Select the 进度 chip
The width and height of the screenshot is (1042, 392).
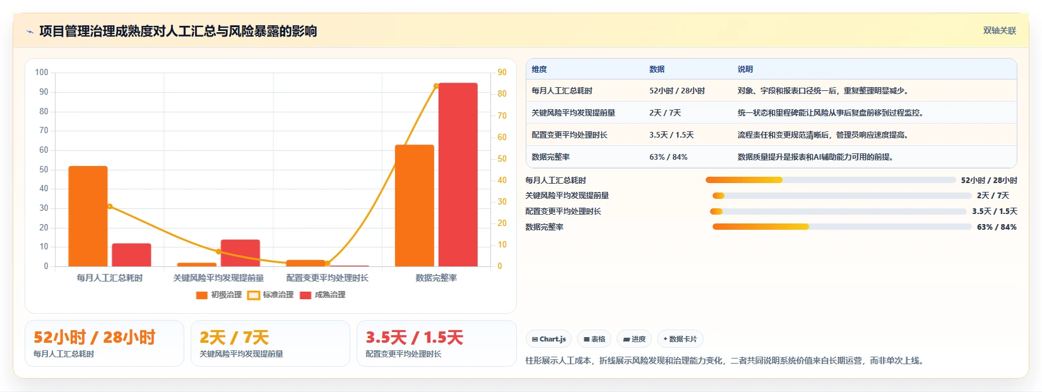click(x=634, y=339)
